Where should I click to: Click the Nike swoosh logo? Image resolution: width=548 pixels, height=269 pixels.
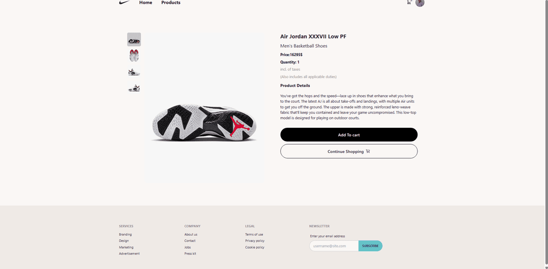click(x=124, y=3)
